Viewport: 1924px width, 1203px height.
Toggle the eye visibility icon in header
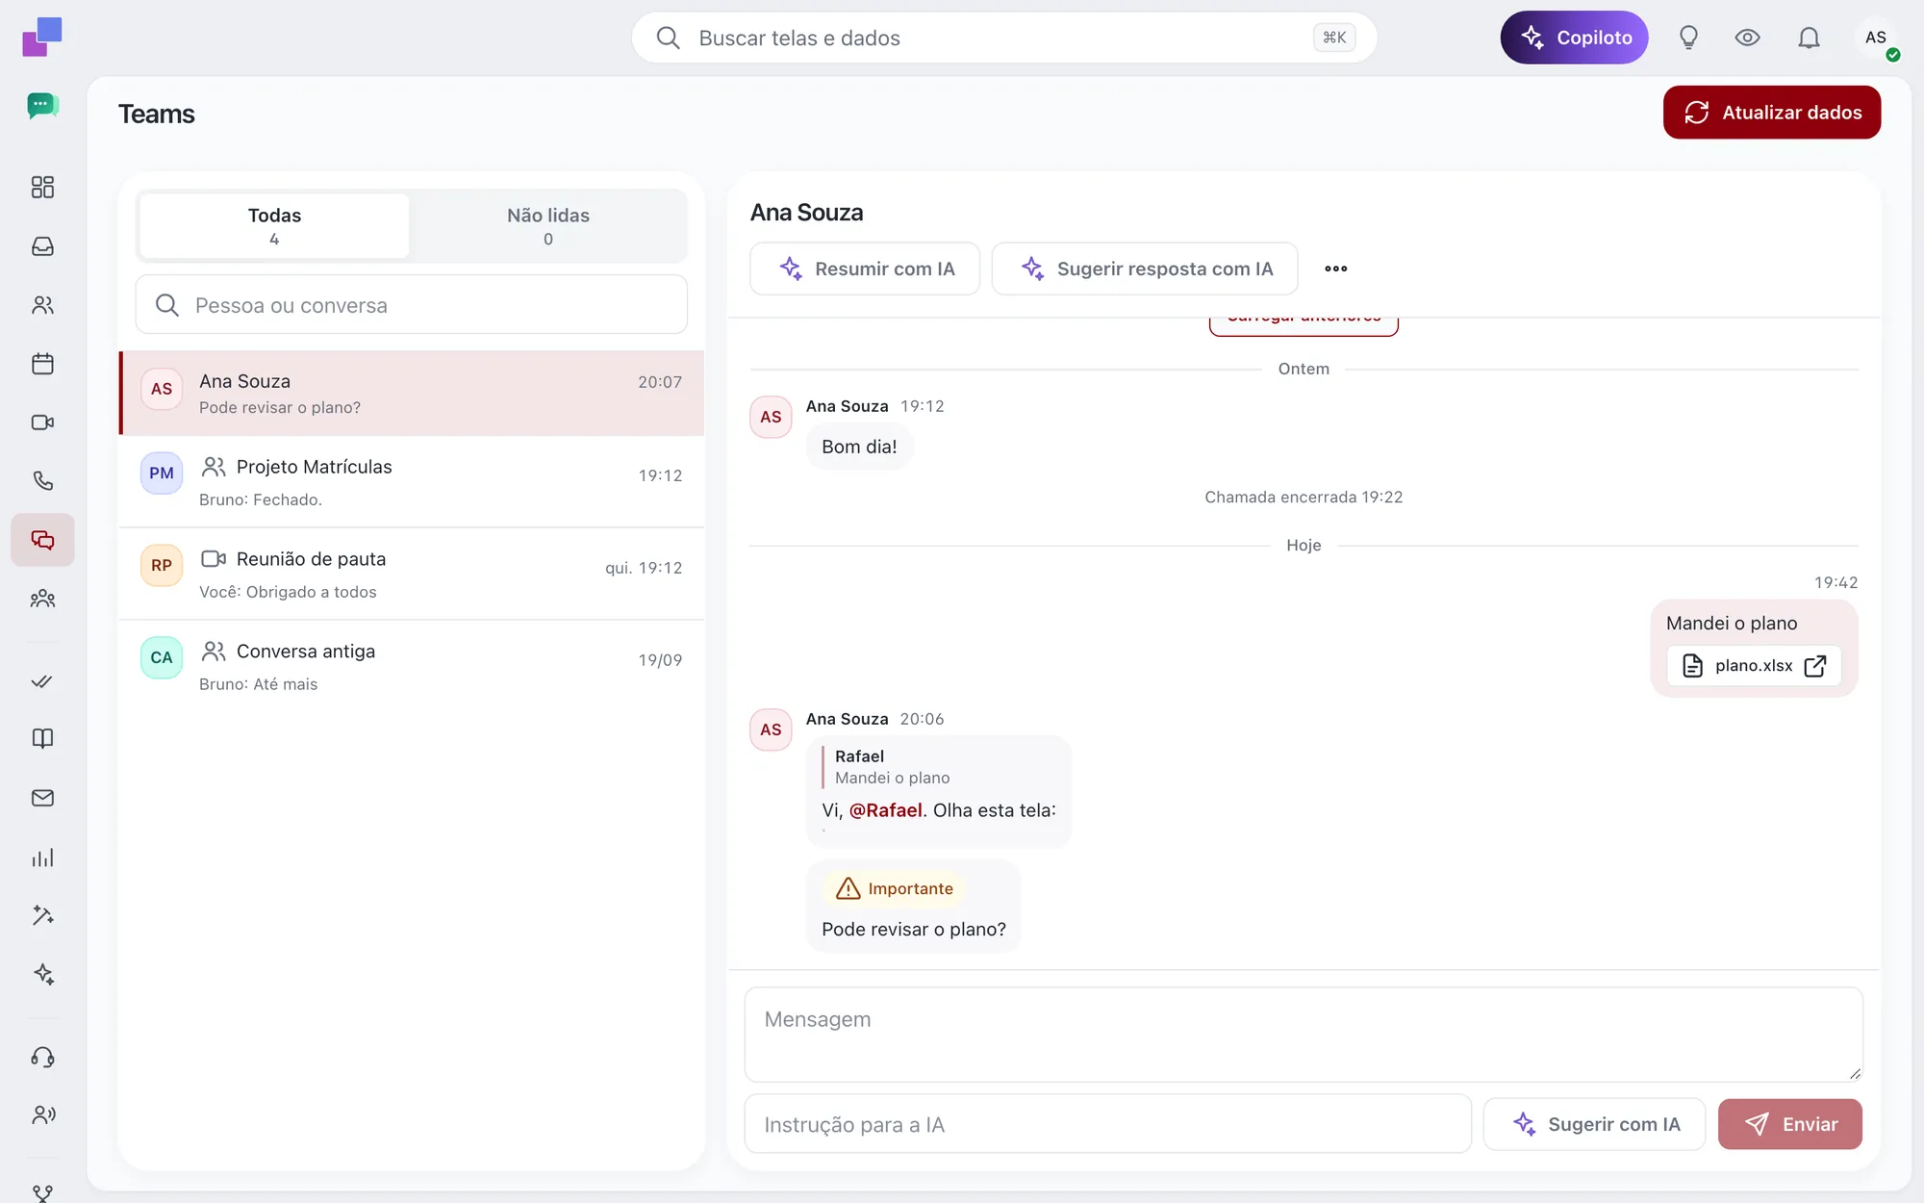[1748, 38]
